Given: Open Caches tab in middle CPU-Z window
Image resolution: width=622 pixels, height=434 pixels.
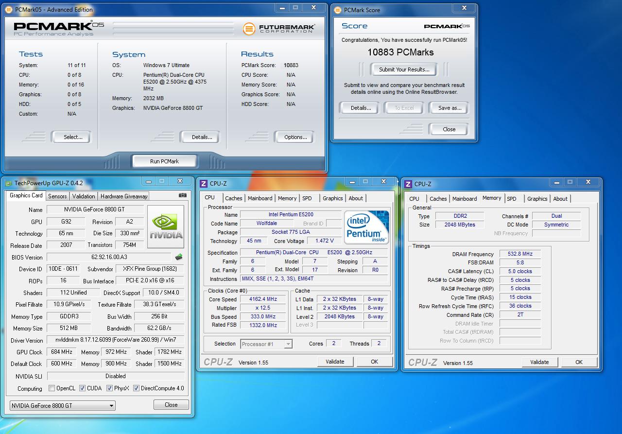Looking at the screenshot, I should click(234, 198).
